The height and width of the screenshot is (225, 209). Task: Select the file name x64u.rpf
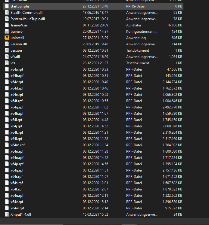coord(17,196)
